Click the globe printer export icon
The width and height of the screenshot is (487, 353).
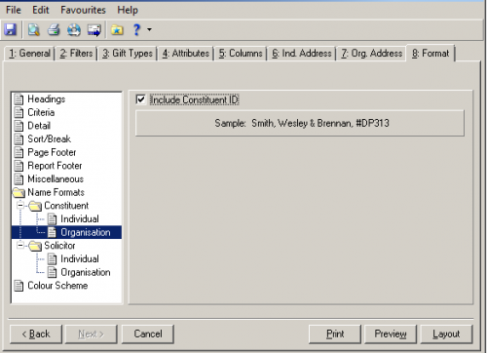tap(74, 30)
